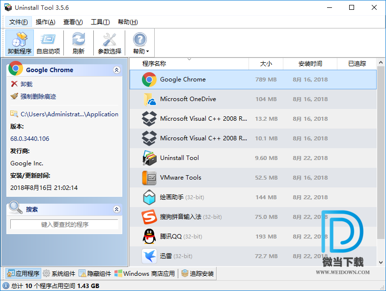386x291 pixels.
Task: Click the 追踪安装 traced install button
Action: tap(197, 273)
